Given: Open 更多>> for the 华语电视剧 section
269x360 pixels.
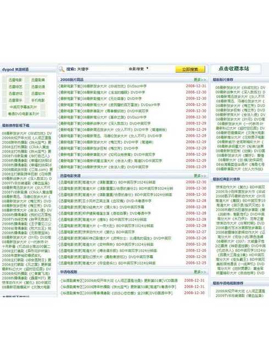Looking at the screenshot, I should (x=200, y=272).
